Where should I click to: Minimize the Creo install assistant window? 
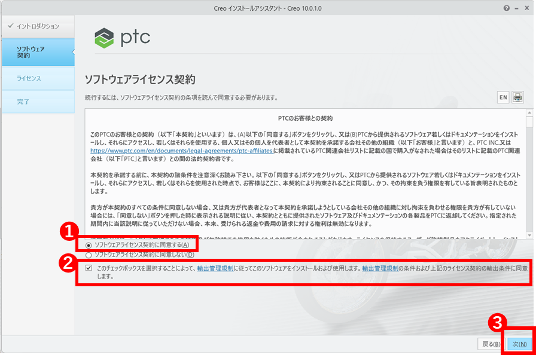pos(516,8)
